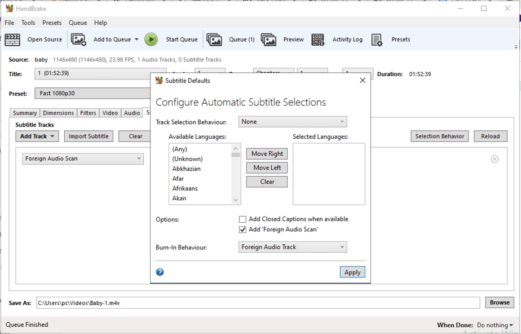Screen dimensions: 521x334
Task: Uncheck Add 'Foreign Audio Scan' checkbox
Action: (243, 230)
